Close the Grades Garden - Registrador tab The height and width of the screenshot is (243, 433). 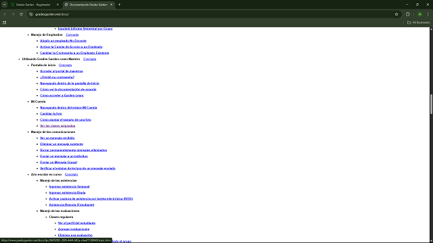point(58,5)
